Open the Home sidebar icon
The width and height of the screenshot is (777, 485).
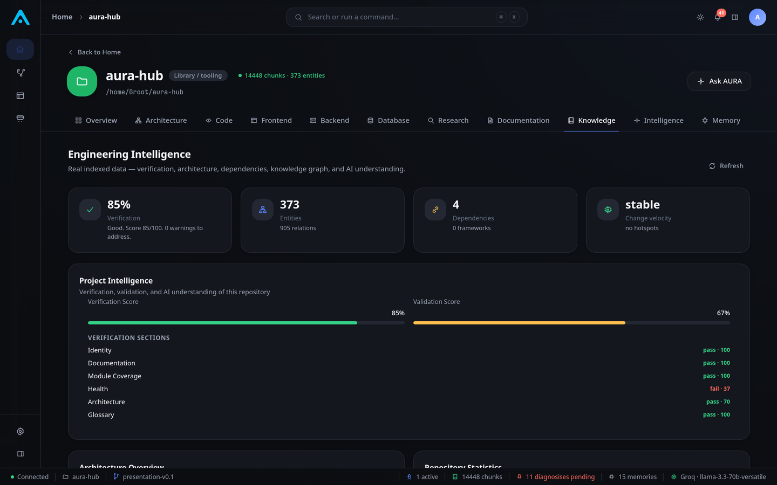point(21,50)
